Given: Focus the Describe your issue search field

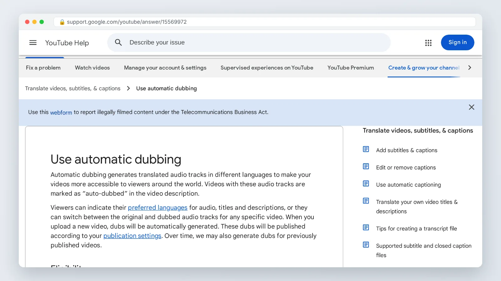Looking at the screenshot, I should [x=249, y=42].
